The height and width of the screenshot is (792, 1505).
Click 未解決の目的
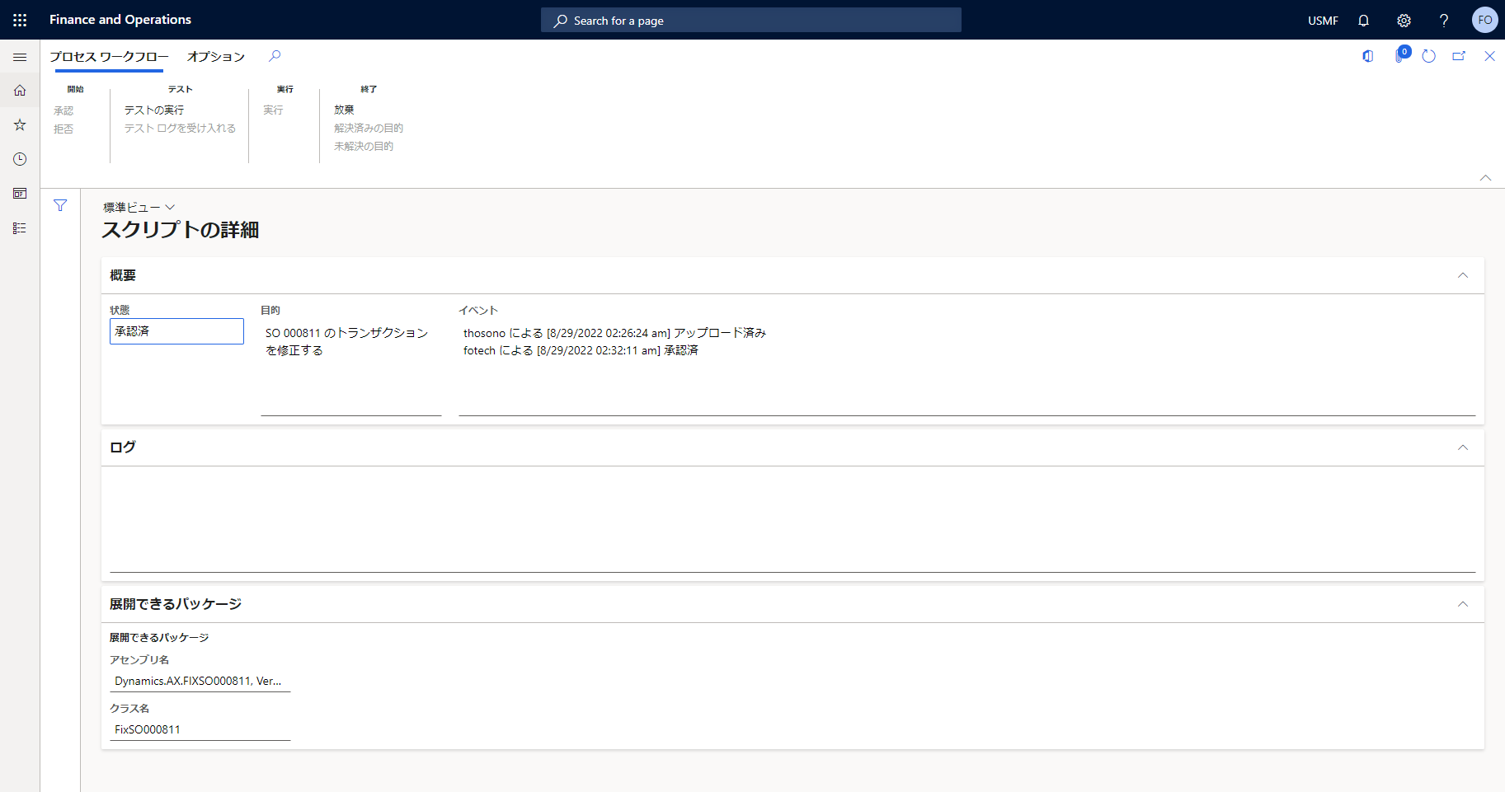364,147
